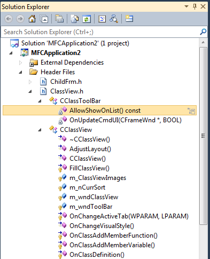Select ClassView.h in the tree
The width and height of the screenshot is (210, 259).
[x=67, y=91]
